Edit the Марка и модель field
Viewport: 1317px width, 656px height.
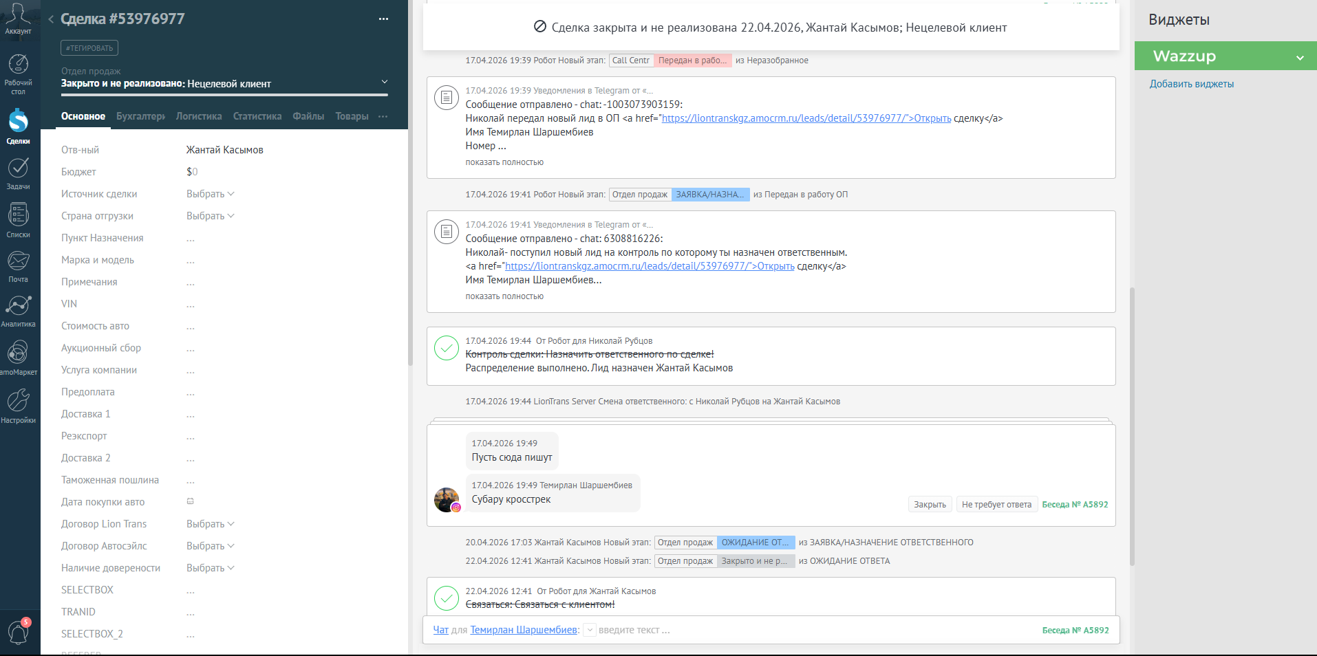pyautogui.click(x=191, y=260)
